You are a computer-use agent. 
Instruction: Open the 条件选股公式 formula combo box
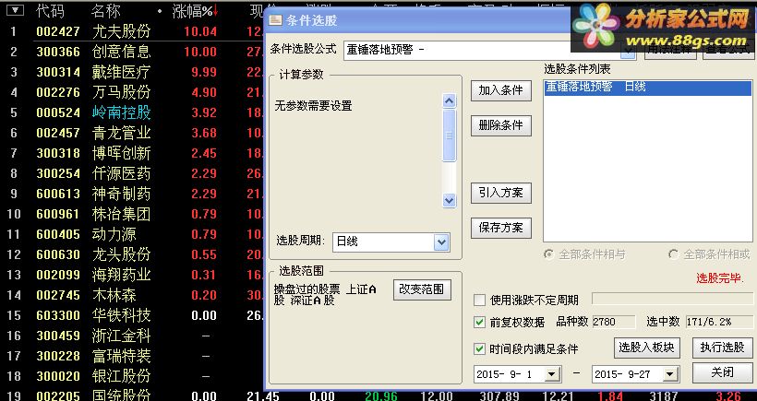(x=489, y=50)
